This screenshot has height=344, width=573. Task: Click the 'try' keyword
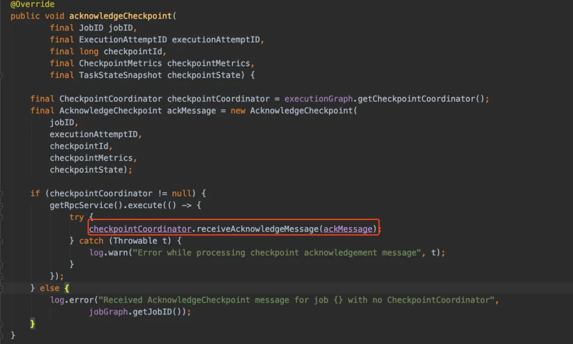[76, 217]
